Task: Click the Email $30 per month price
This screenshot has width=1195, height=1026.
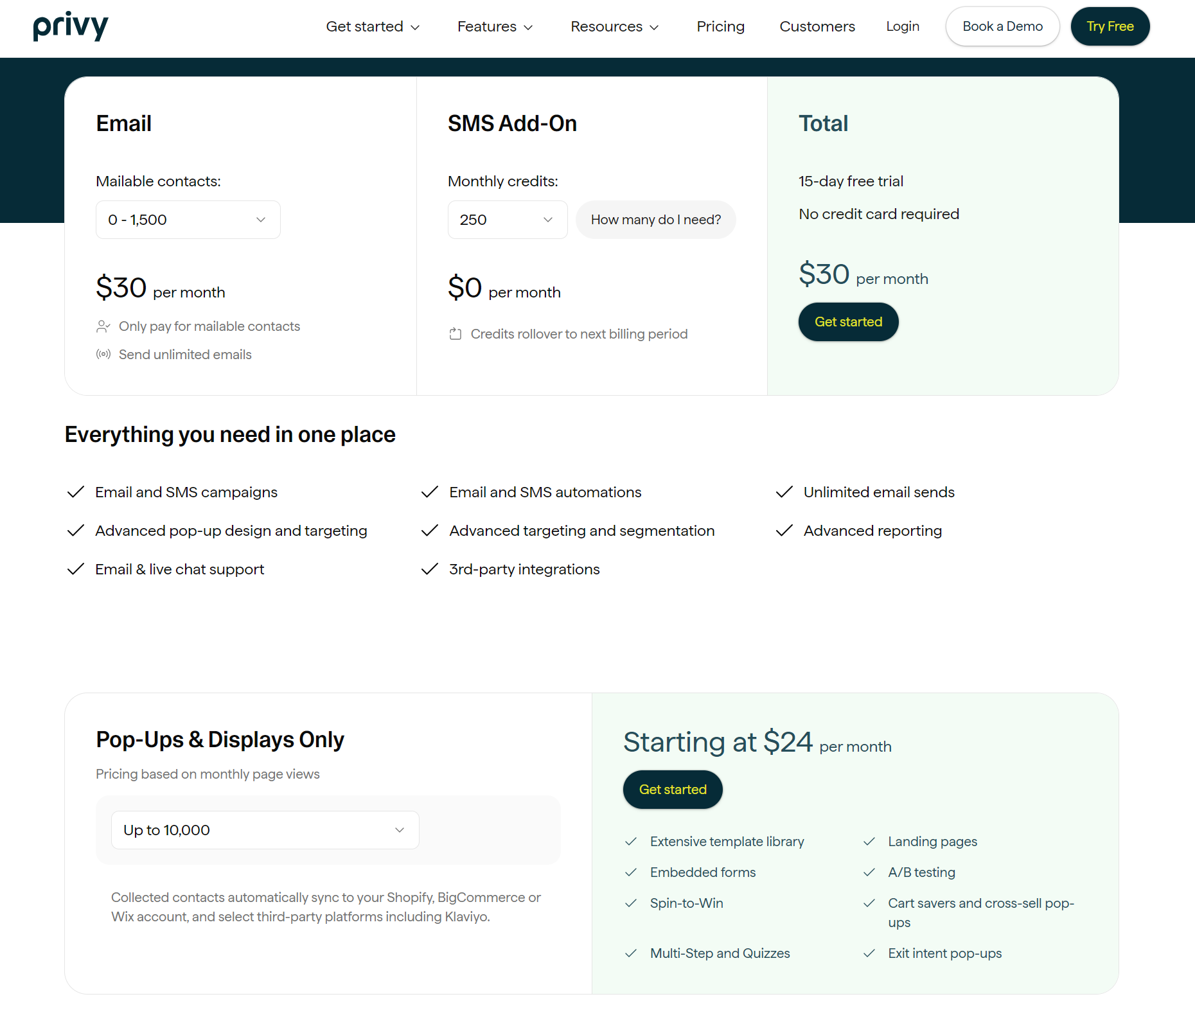Action: coord(161,288)
